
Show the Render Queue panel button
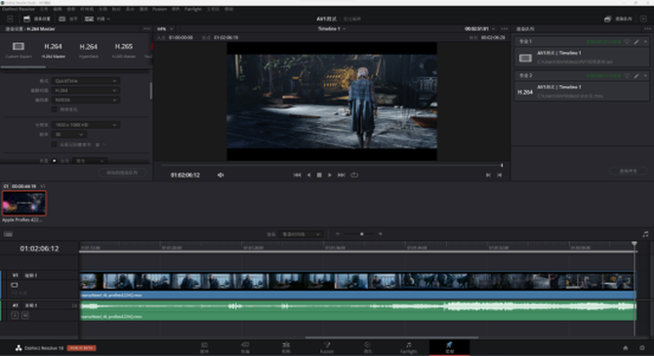(x=618, y=19)
